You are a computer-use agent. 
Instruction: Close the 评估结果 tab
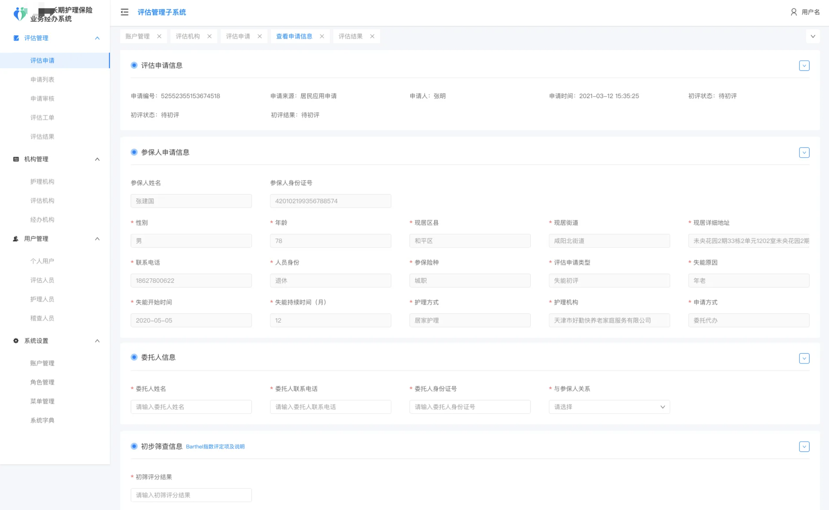coord(372,36)
